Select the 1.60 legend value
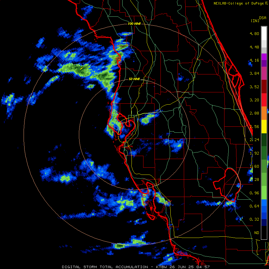This screenshot has width=269, height=269. click(x=254, y=166)
